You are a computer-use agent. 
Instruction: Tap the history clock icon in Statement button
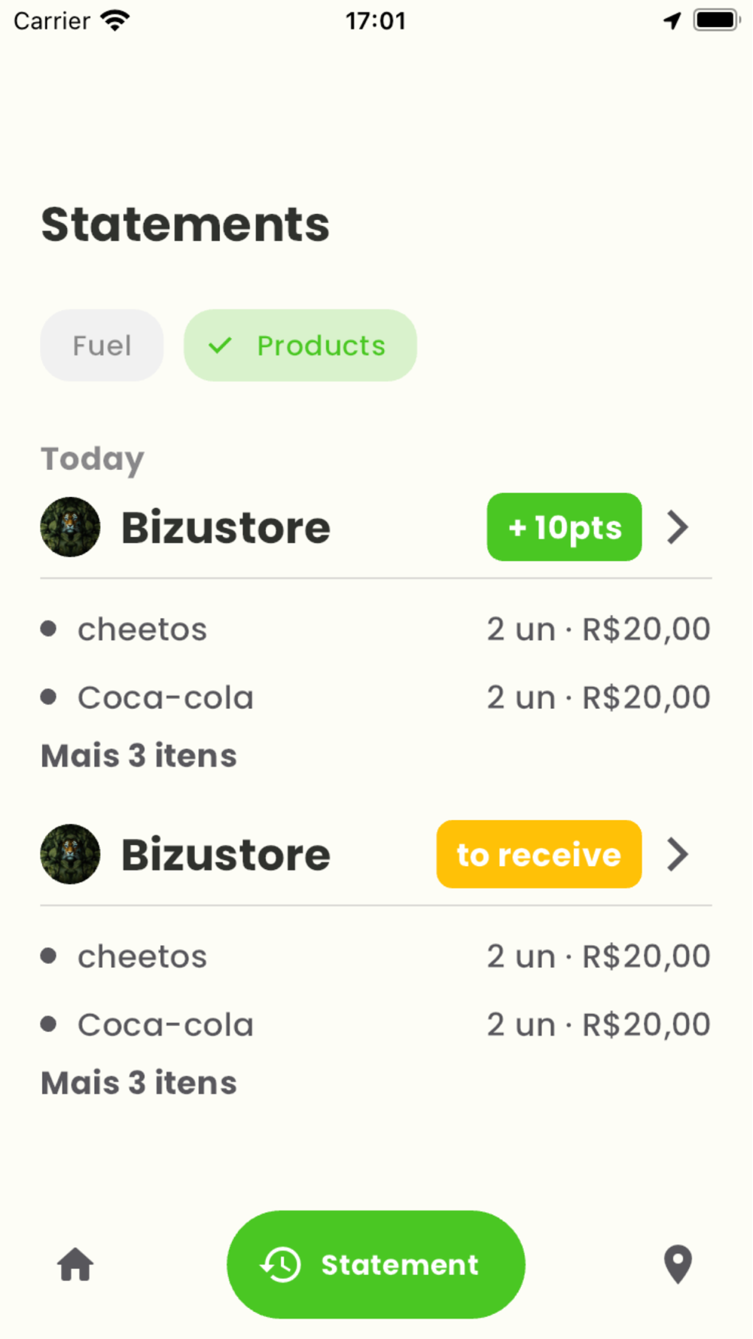point(281,1264)
